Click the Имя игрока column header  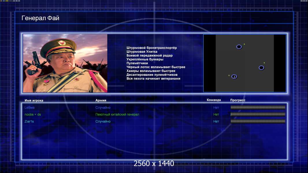34,101
